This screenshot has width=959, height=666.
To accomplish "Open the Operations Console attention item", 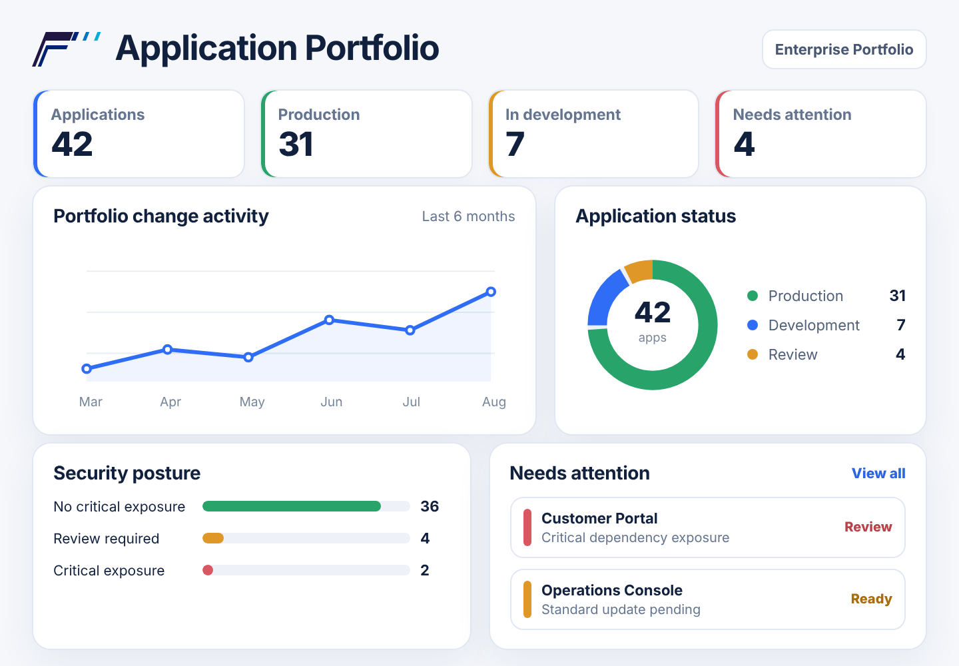I will [708, 599].
